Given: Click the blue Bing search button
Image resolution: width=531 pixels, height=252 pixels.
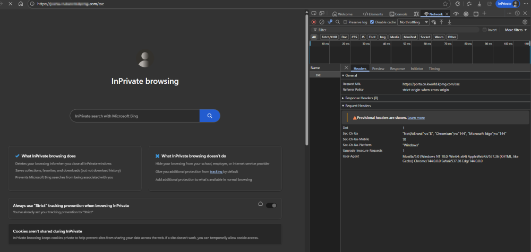Looking at the screenshot, I should tap(210, 116).
